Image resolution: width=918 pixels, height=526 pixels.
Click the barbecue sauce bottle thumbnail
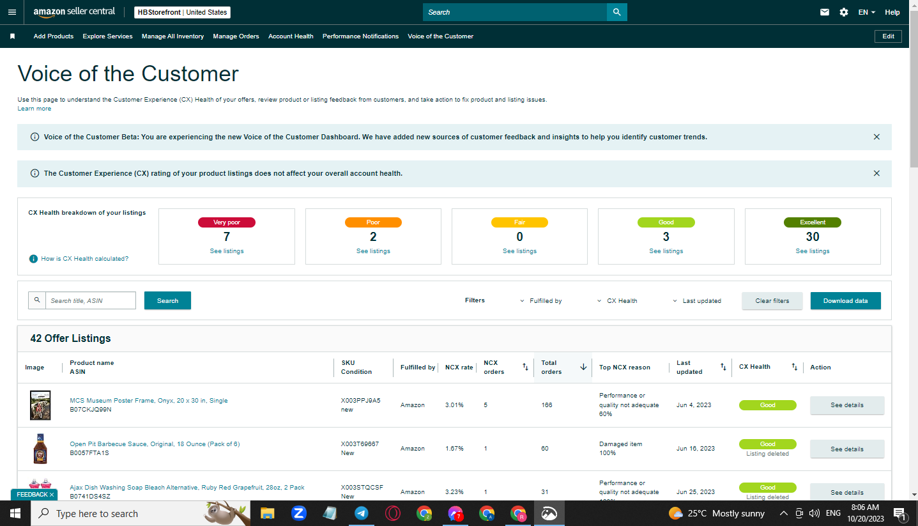tap(40, 449)
